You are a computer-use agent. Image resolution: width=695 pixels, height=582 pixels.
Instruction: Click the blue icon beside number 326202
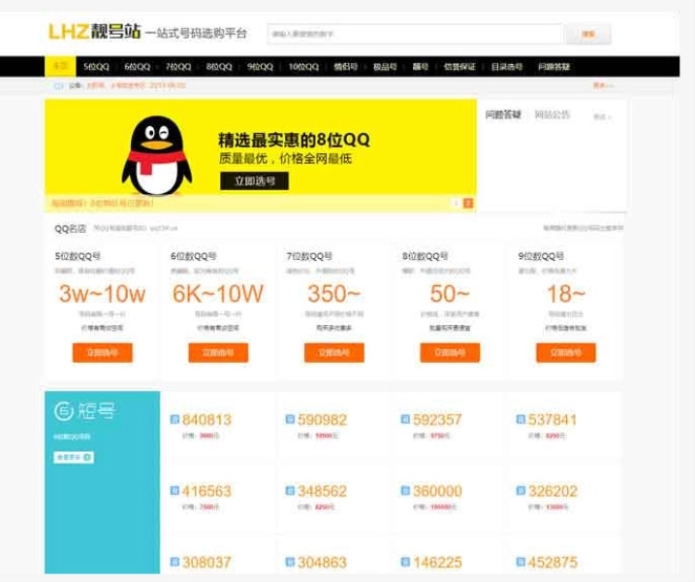pyautogui.click(x=521, y=491)
